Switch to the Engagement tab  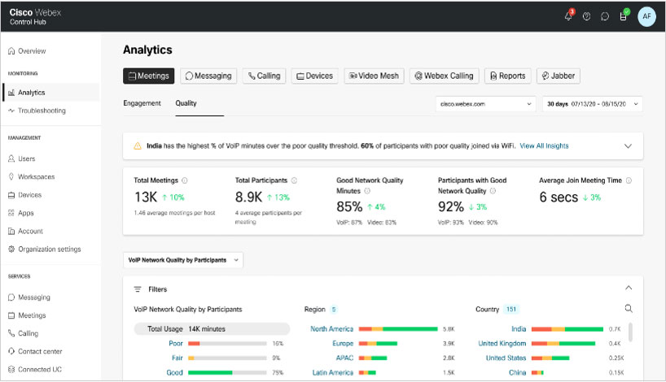(x=142, y=104)
